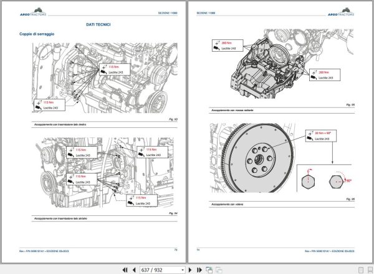Go to the next page

tap(190, 270)
